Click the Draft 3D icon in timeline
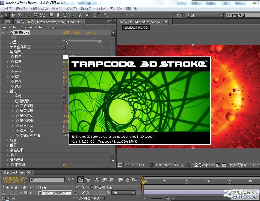Image resolution: width=260 pixels, height=201 pixels. pyautogui.click(x=88, y=180)
